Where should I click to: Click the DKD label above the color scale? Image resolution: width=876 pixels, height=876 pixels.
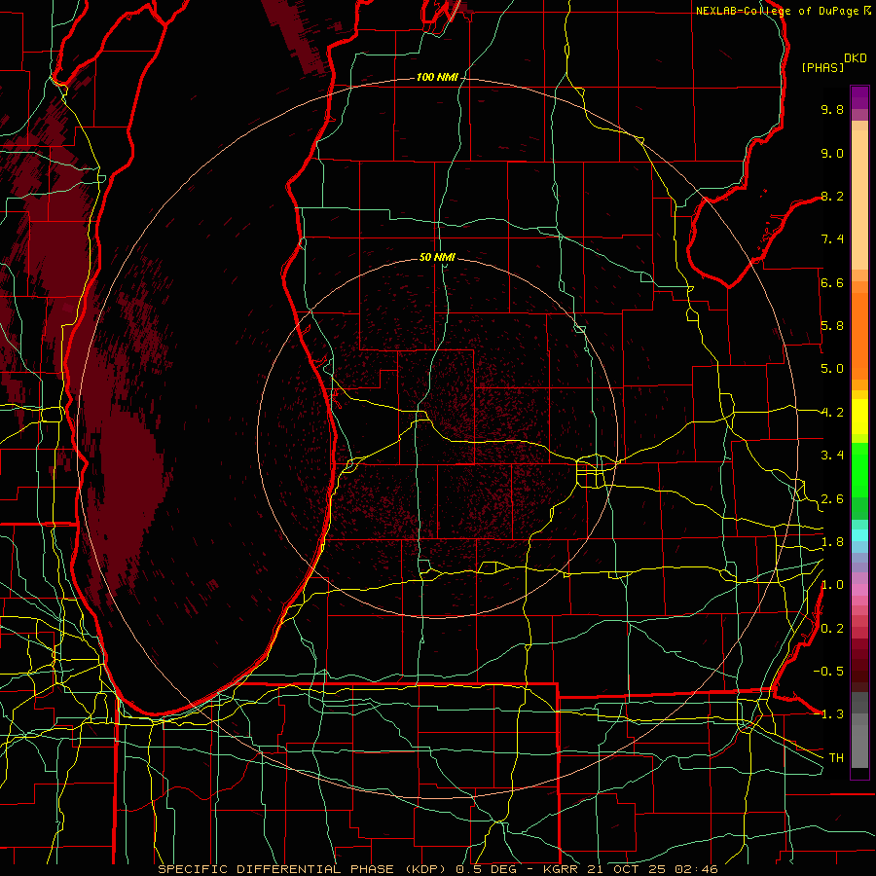(x=856, y=58)
